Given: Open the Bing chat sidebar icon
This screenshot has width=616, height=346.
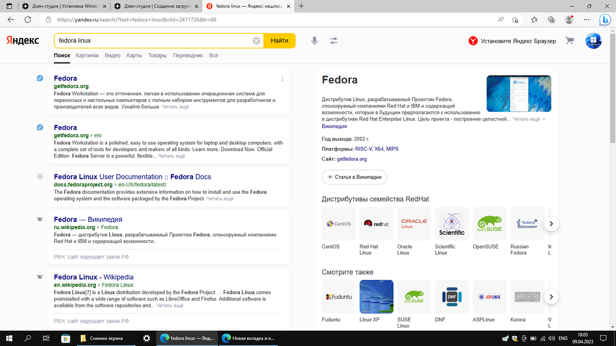Looking at the screenshot, I should tap(605, 20).
